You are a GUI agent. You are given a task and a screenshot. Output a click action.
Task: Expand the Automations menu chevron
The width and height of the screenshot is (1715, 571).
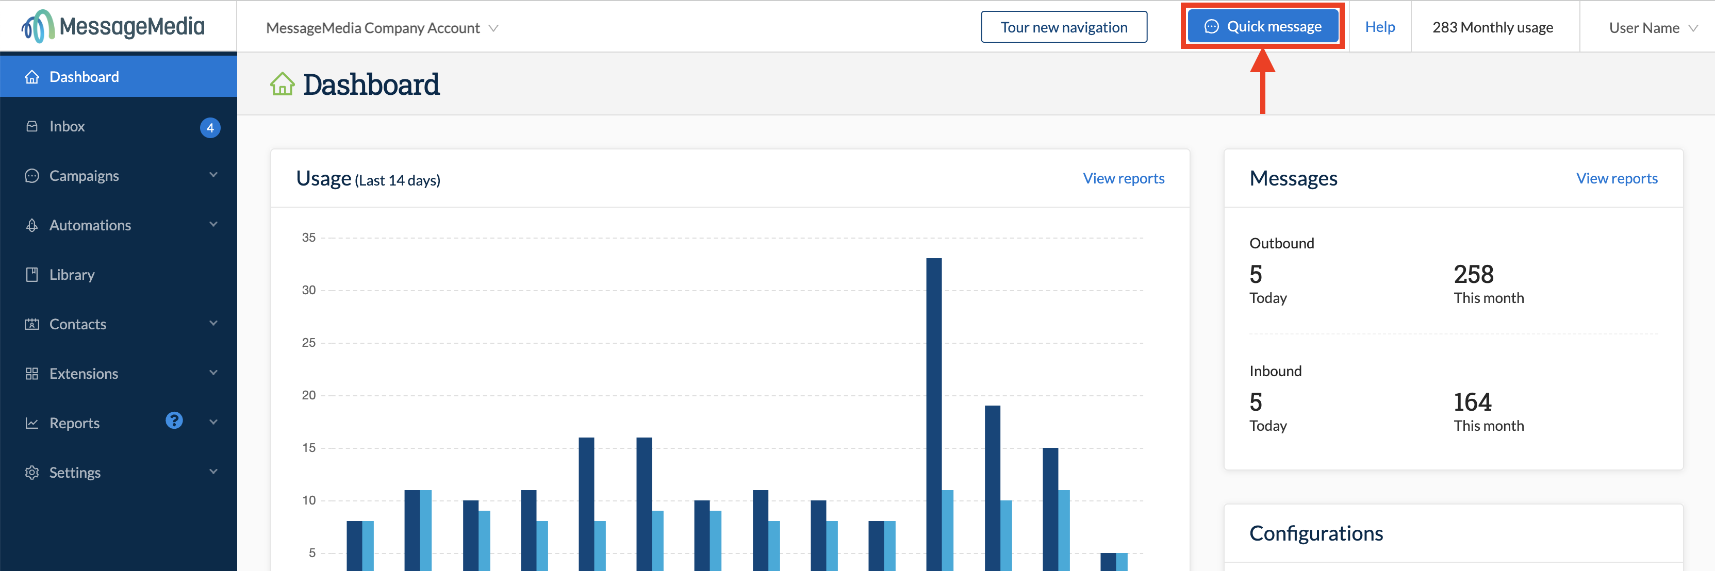(213, 224)
